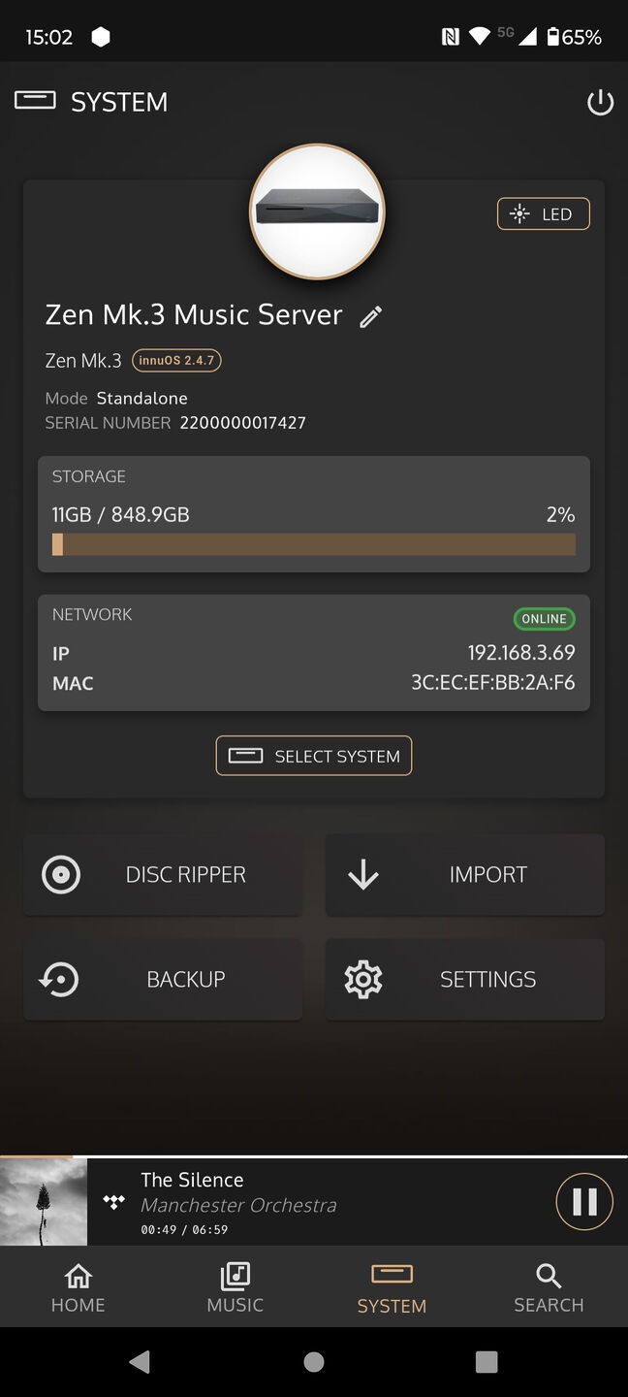Open the Disc Ripper

pyautogui.click(x=163, y=874)
